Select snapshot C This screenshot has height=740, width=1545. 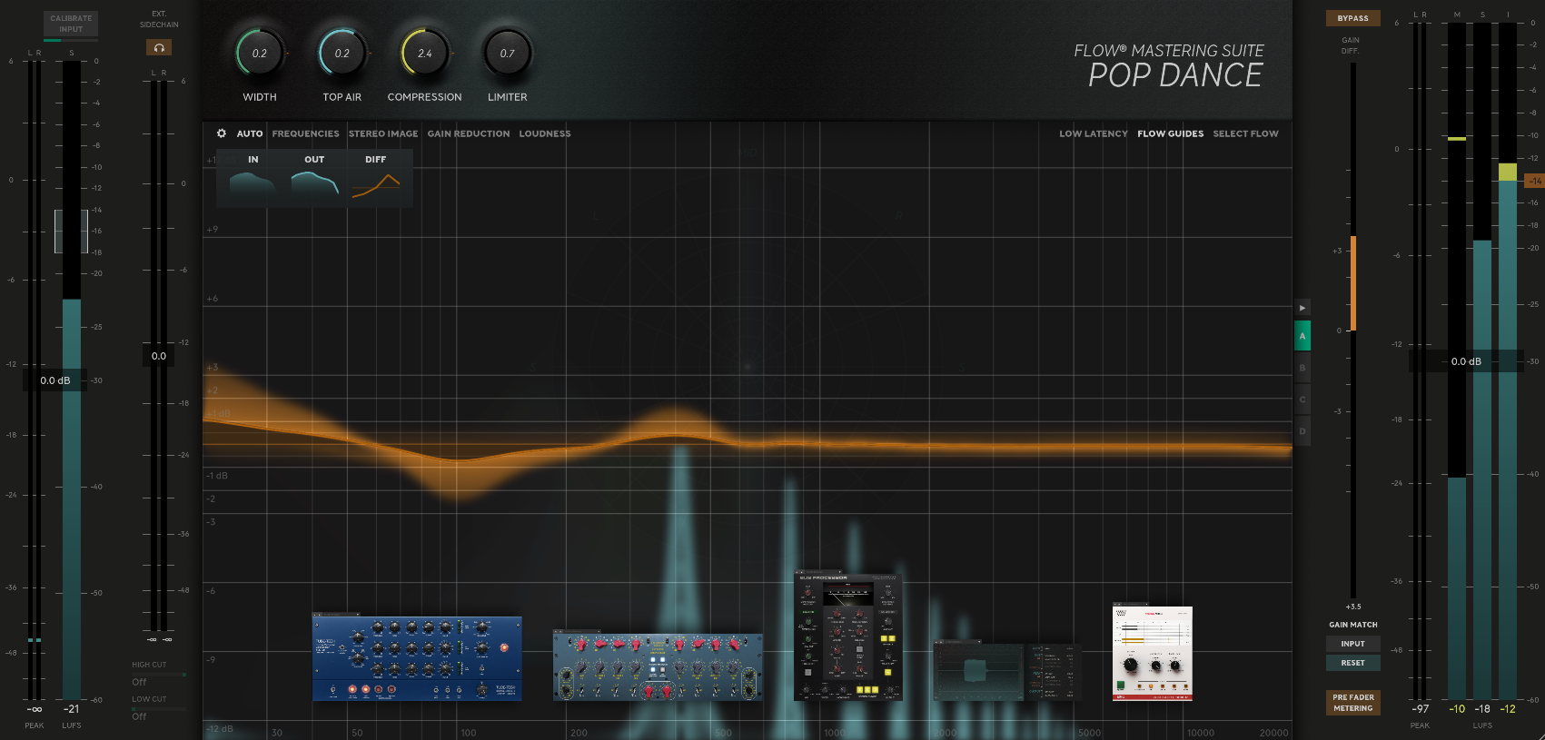(1302, 400)
